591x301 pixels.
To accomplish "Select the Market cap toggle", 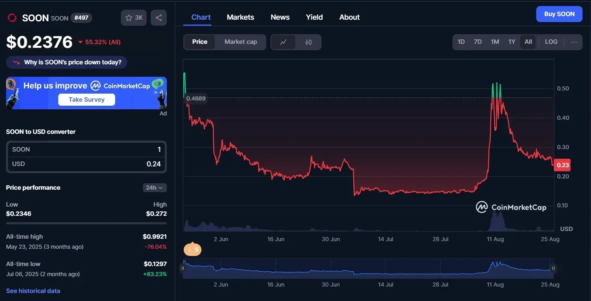I will click(x=241, y=42).
